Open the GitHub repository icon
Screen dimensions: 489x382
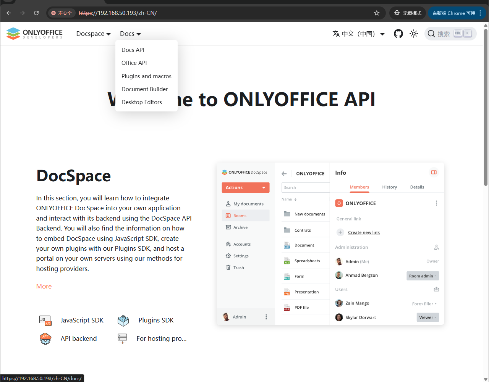pos(398,34)
